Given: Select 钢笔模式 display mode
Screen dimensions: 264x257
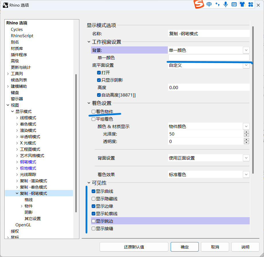Looking at the screenshot, I should [28, 162].
